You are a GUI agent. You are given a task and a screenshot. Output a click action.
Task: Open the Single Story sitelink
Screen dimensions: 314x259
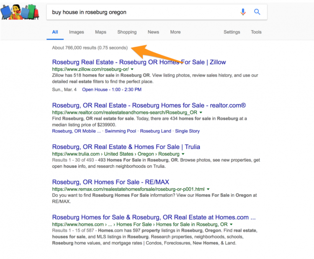pyautogui.click(x=188, y=131)
